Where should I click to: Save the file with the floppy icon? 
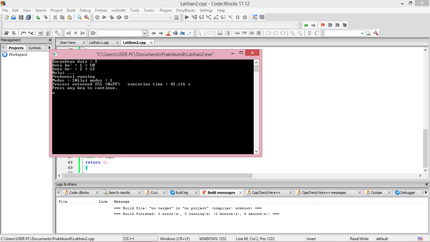point(21,18)
